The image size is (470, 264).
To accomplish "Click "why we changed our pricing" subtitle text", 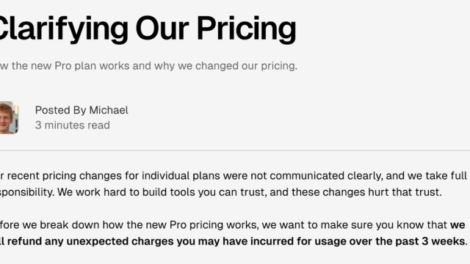I will click(x=225, y=66).
